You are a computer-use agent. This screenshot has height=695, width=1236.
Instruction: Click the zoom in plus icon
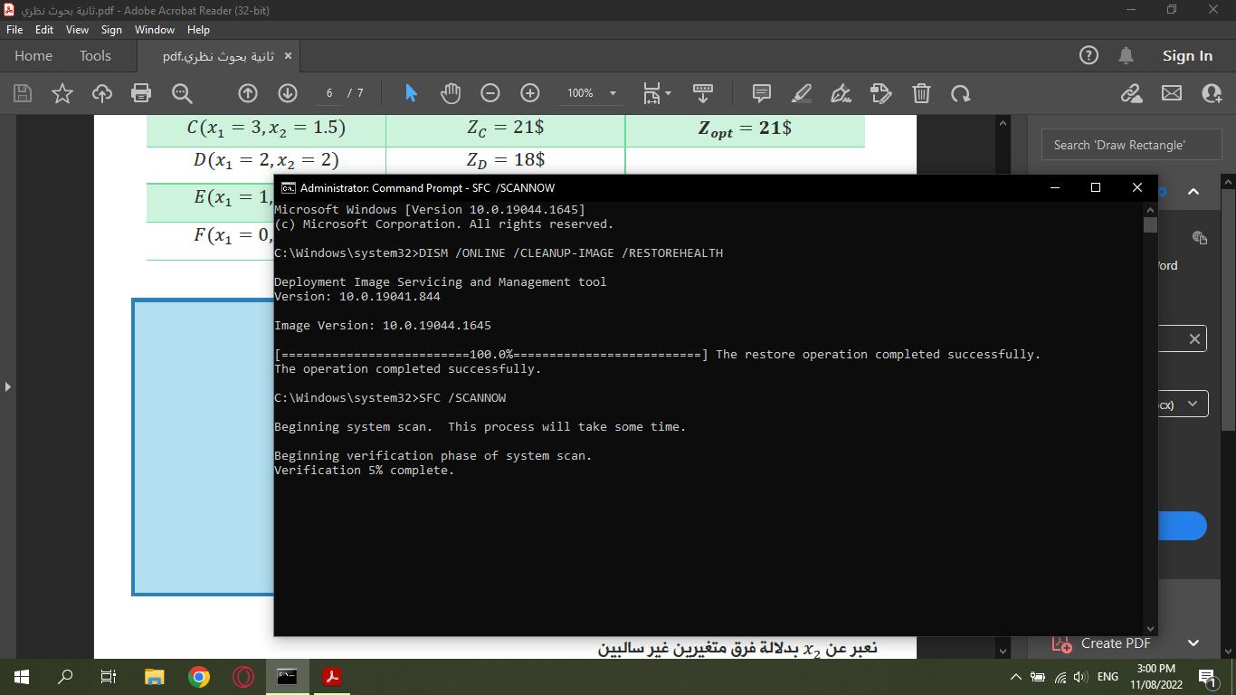530,93
